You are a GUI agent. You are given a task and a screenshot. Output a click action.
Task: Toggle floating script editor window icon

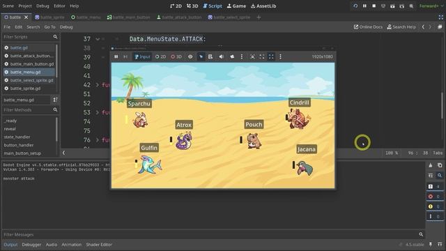[x=440, y=26]
